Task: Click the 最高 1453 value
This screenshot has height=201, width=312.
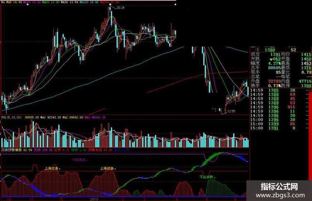Action: coord(306,63)
